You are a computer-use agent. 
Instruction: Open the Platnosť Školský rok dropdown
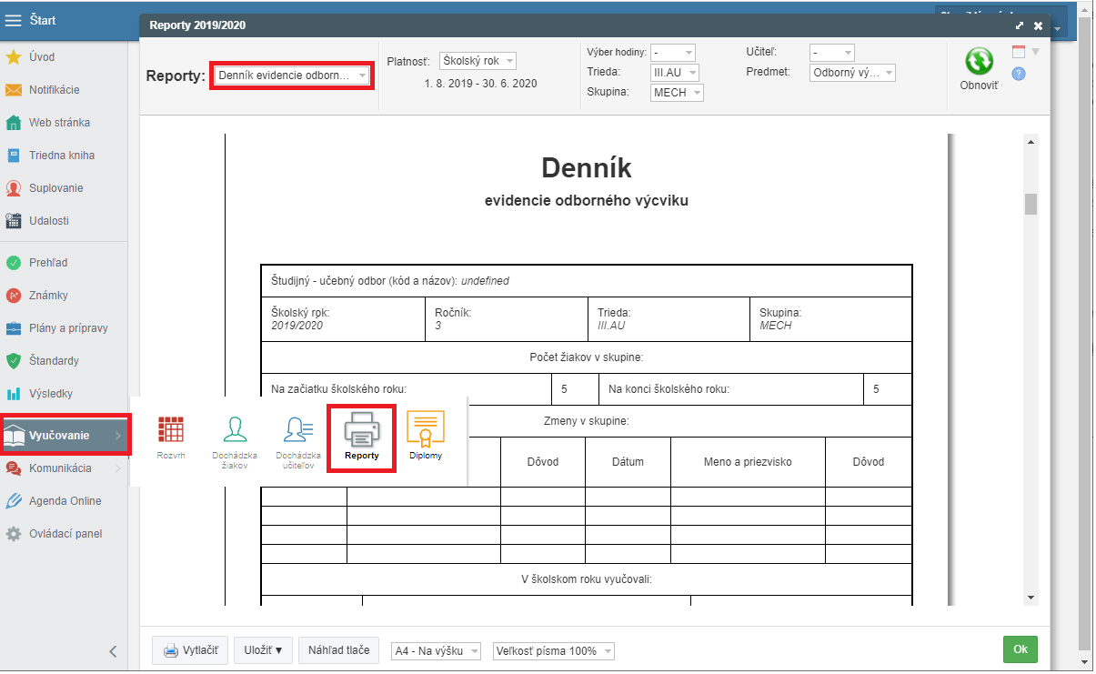[x=478, y=61]
